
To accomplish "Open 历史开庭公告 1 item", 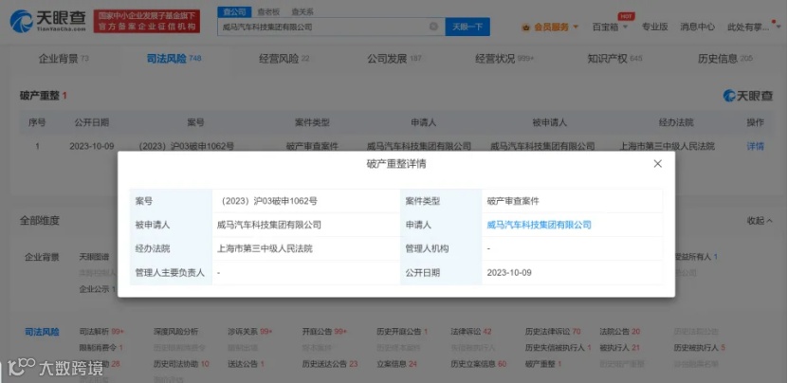I will click(x=401, y=332).
